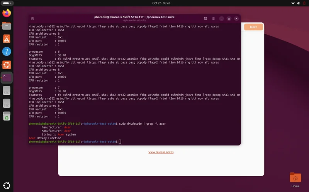Viewport: 309px width, 192px height.
Task: Click the Wi-Fi status icon in top bar
Action: click(x=293, y=3)
